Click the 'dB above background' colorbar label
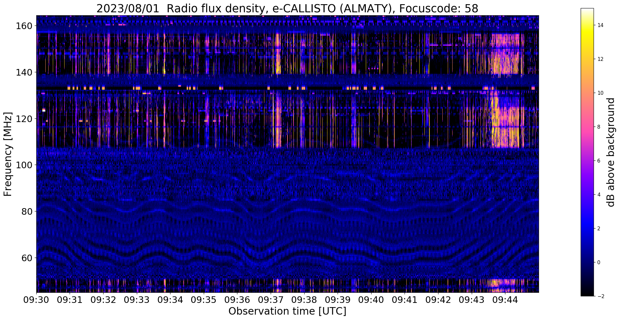This screenshot has height=320, width=620. 611,152
